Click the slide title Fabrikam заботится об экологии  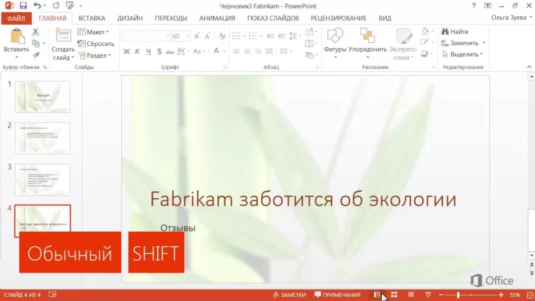tap(303, 199)
